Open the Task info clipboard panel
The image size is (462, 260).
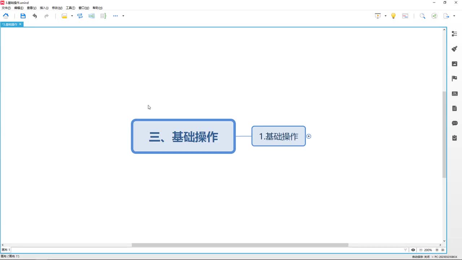tap(455, 138)
